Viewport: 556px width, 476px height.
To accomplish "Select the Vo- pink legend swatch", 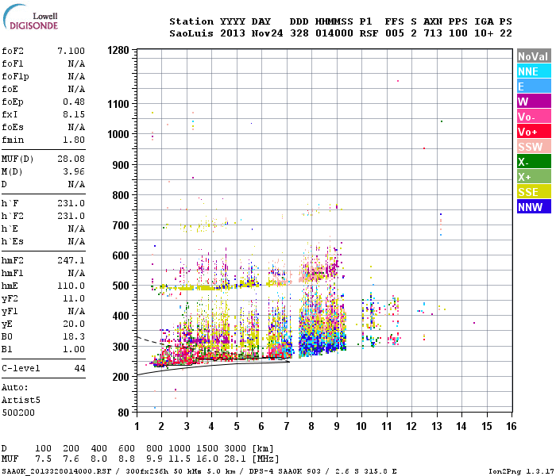I will [x=534, y=117].
